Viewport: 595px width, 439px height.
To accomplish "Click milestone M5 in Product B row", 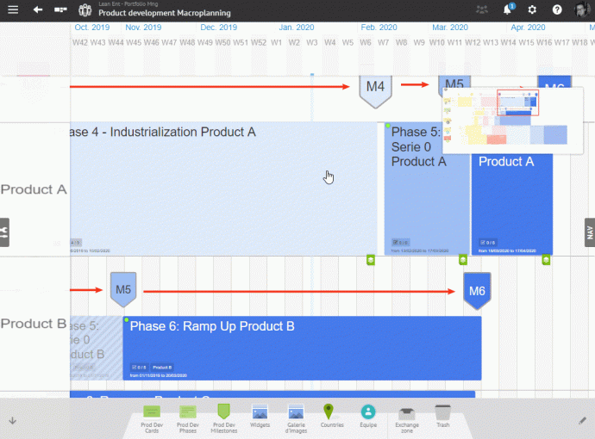I will 123,289.
